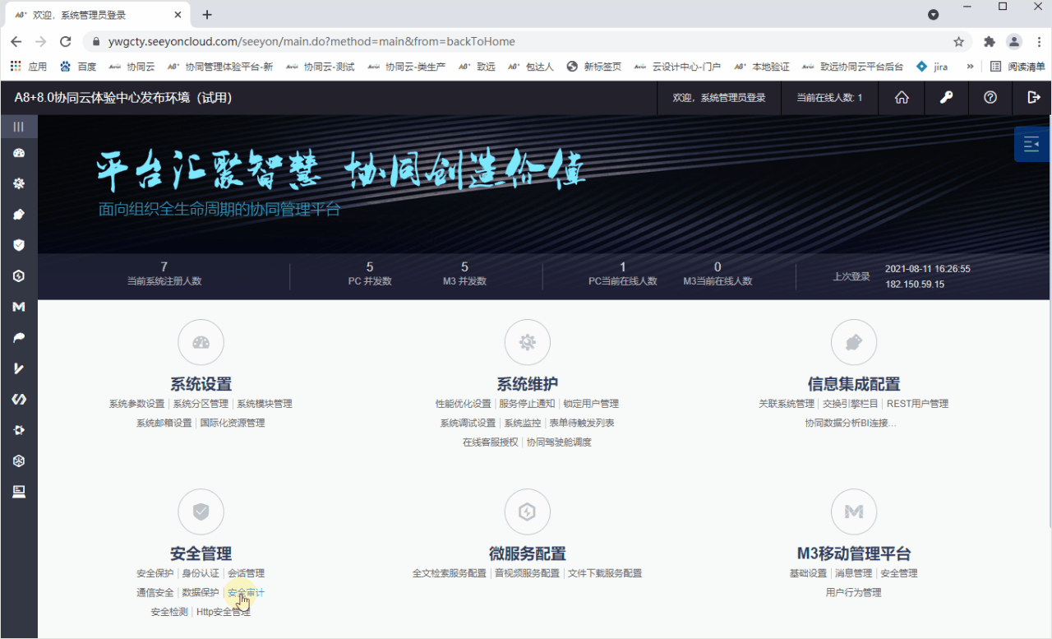Go to home via the house icon
The height and width of the screenshot is (639, 1052).
(x=902, y=98)
